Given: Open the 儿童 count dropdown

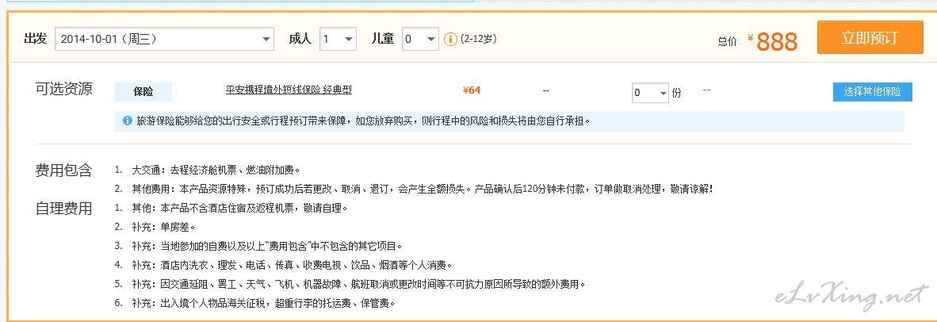Looking at the screenshot, I should click(420, 40).
